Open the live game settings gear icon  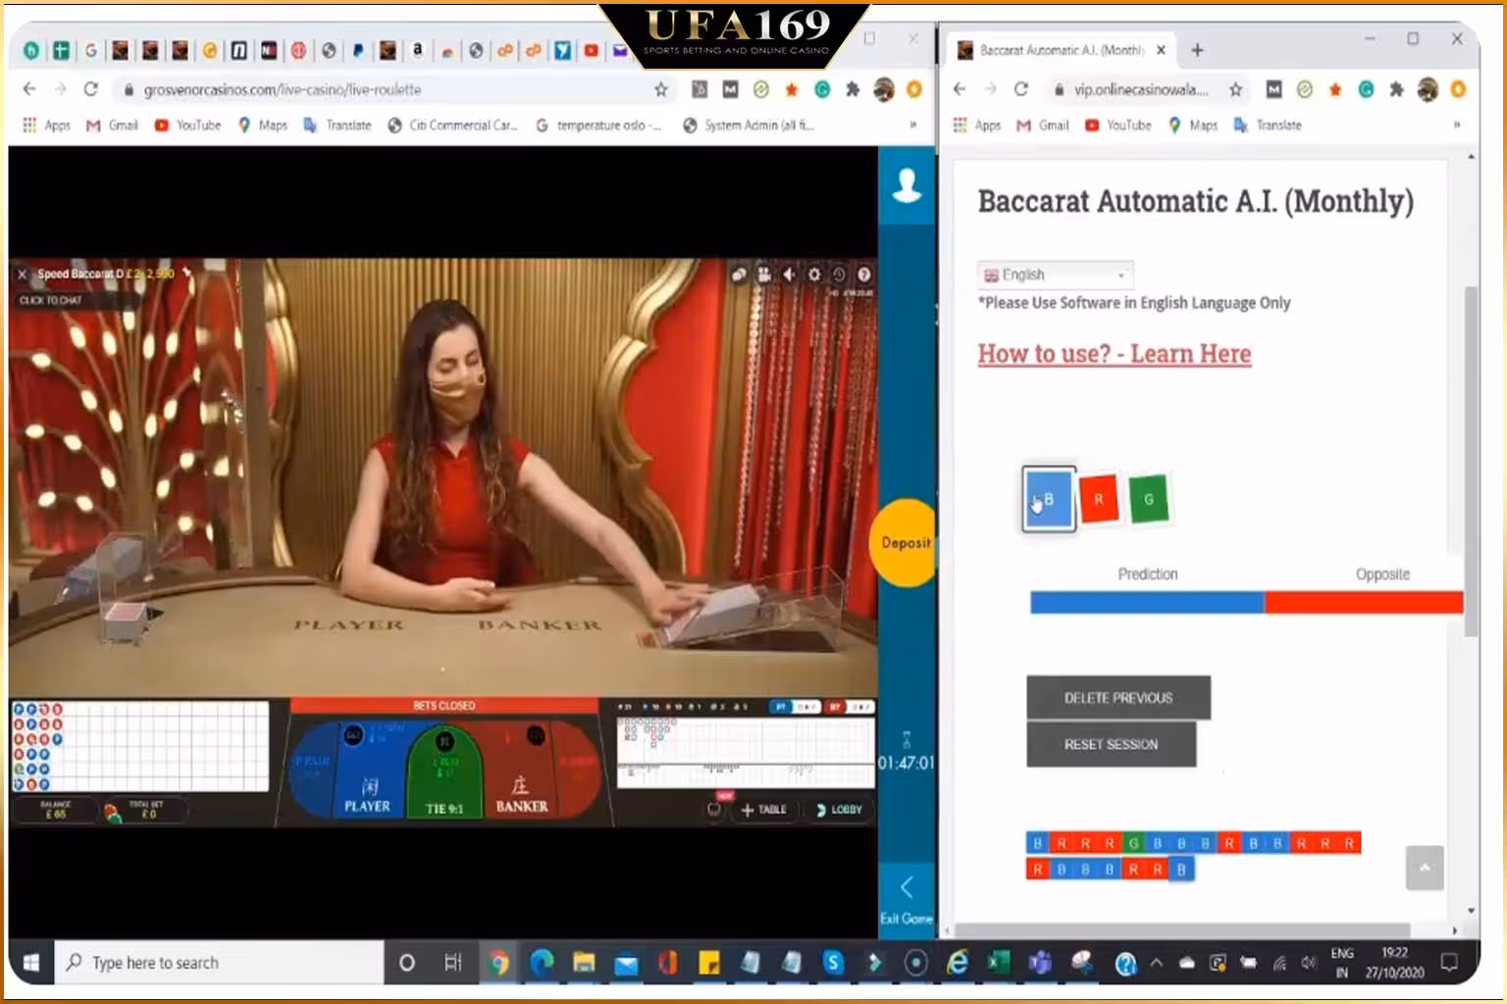click(813, 275)
